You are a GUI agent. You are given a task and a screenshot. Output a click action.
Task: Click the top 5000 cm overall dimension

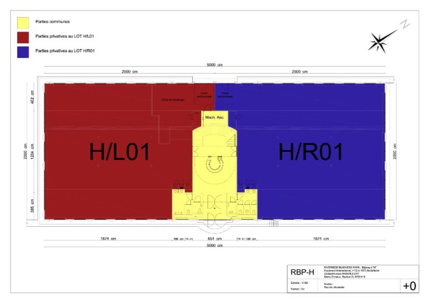click(214, 65)
